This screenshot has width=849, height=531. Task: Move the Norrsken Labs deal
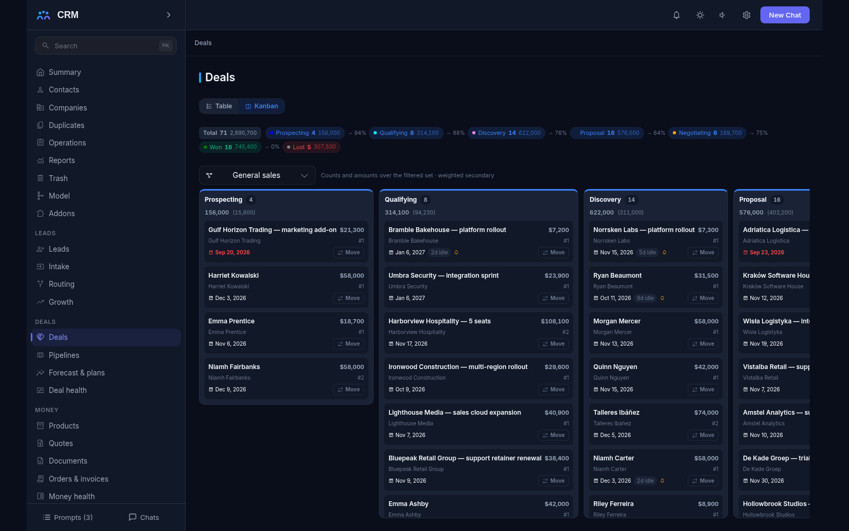click(703, 253)
